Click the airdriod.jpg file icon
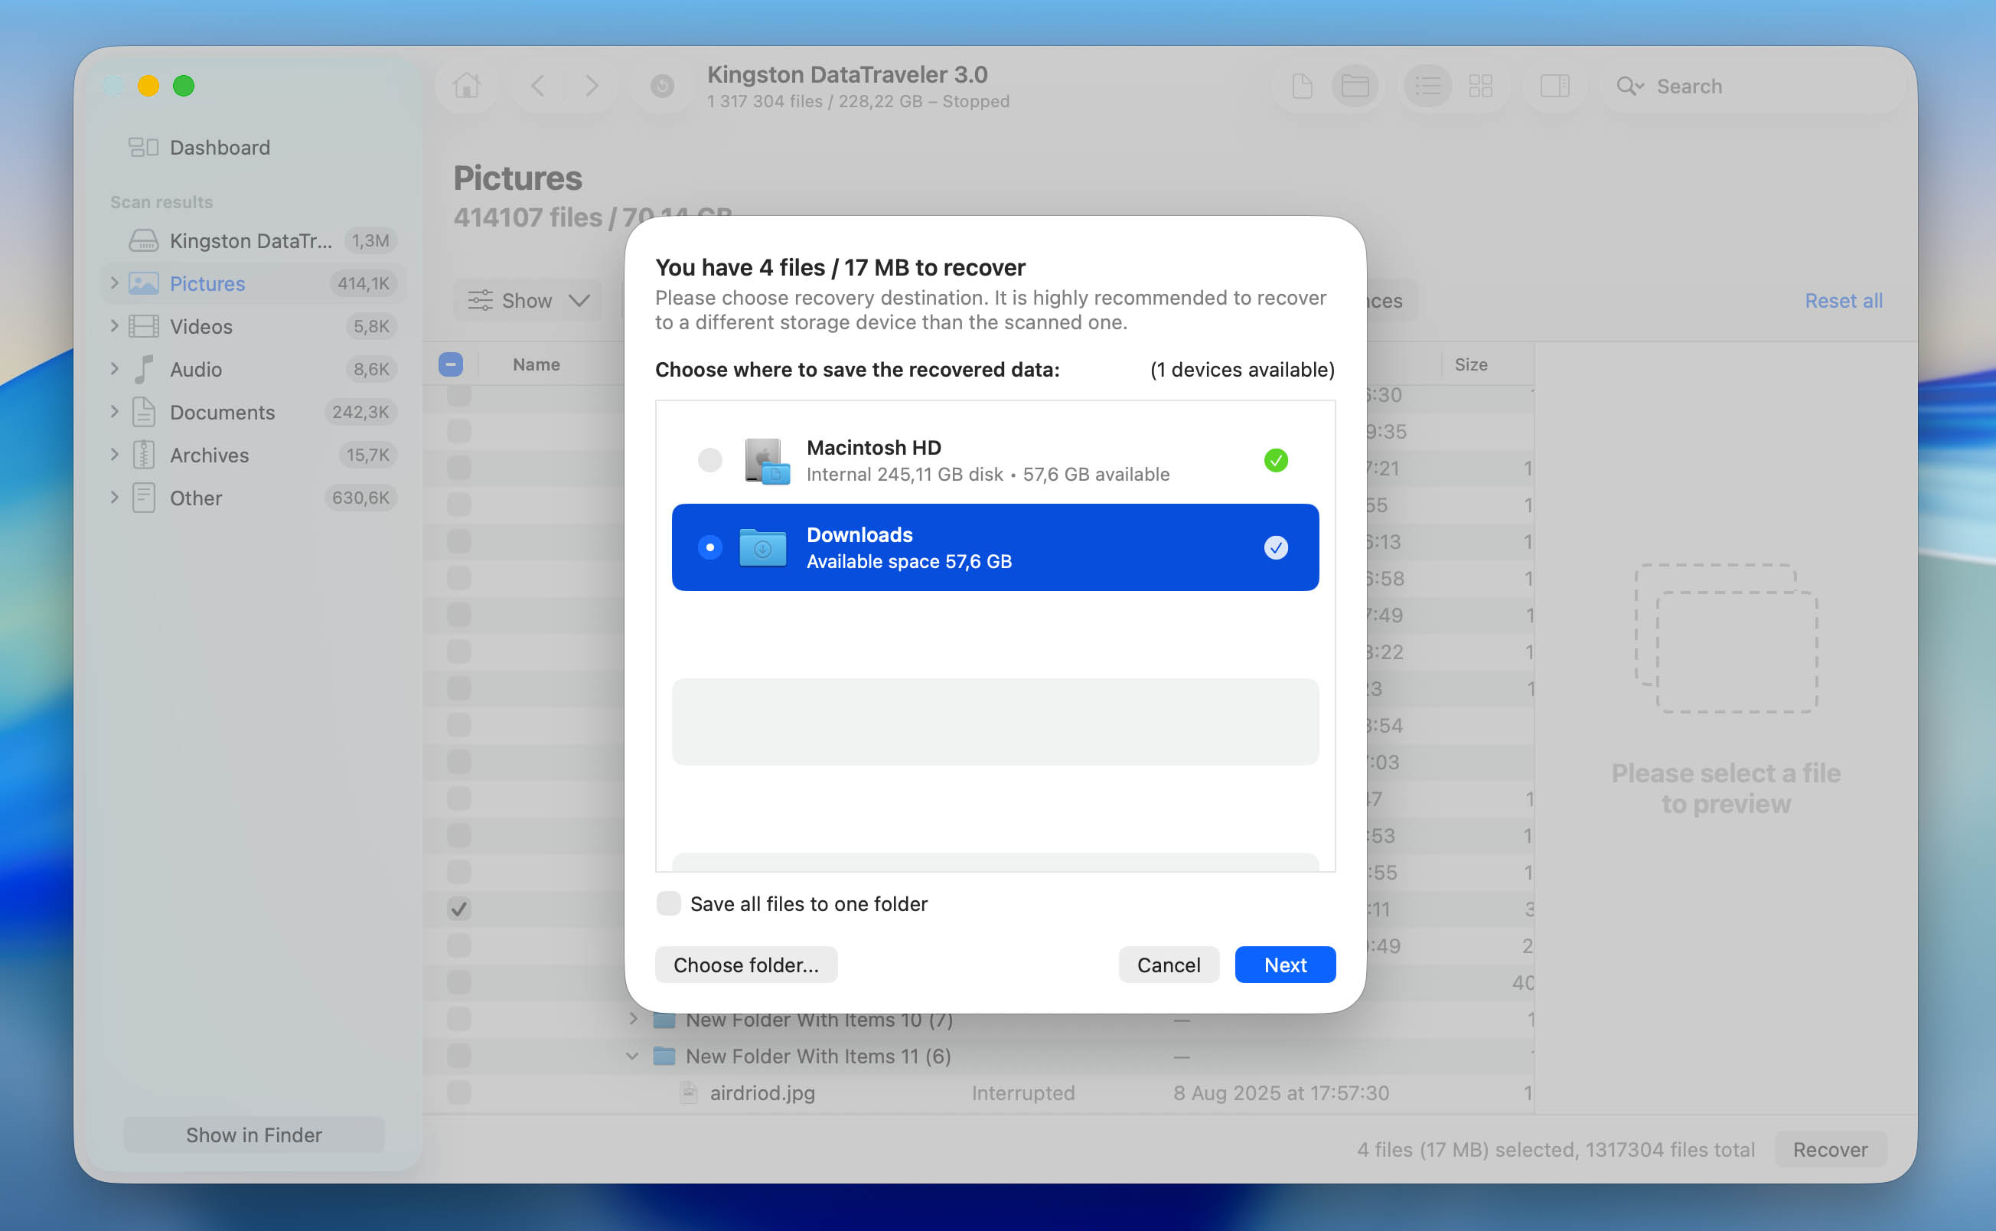The width and height of the screenshot is (1996, 1231). [688, 1092]
